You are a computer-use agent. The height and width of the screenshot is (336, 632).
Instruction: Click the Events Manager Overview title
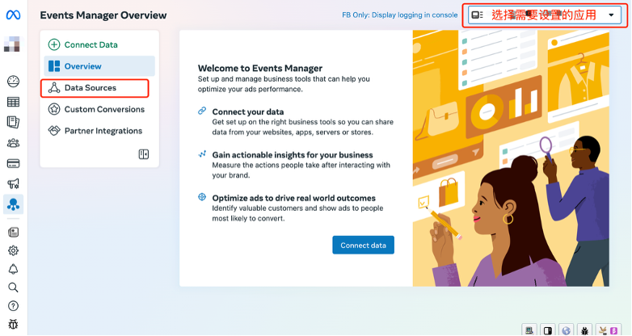coord(103,15)
